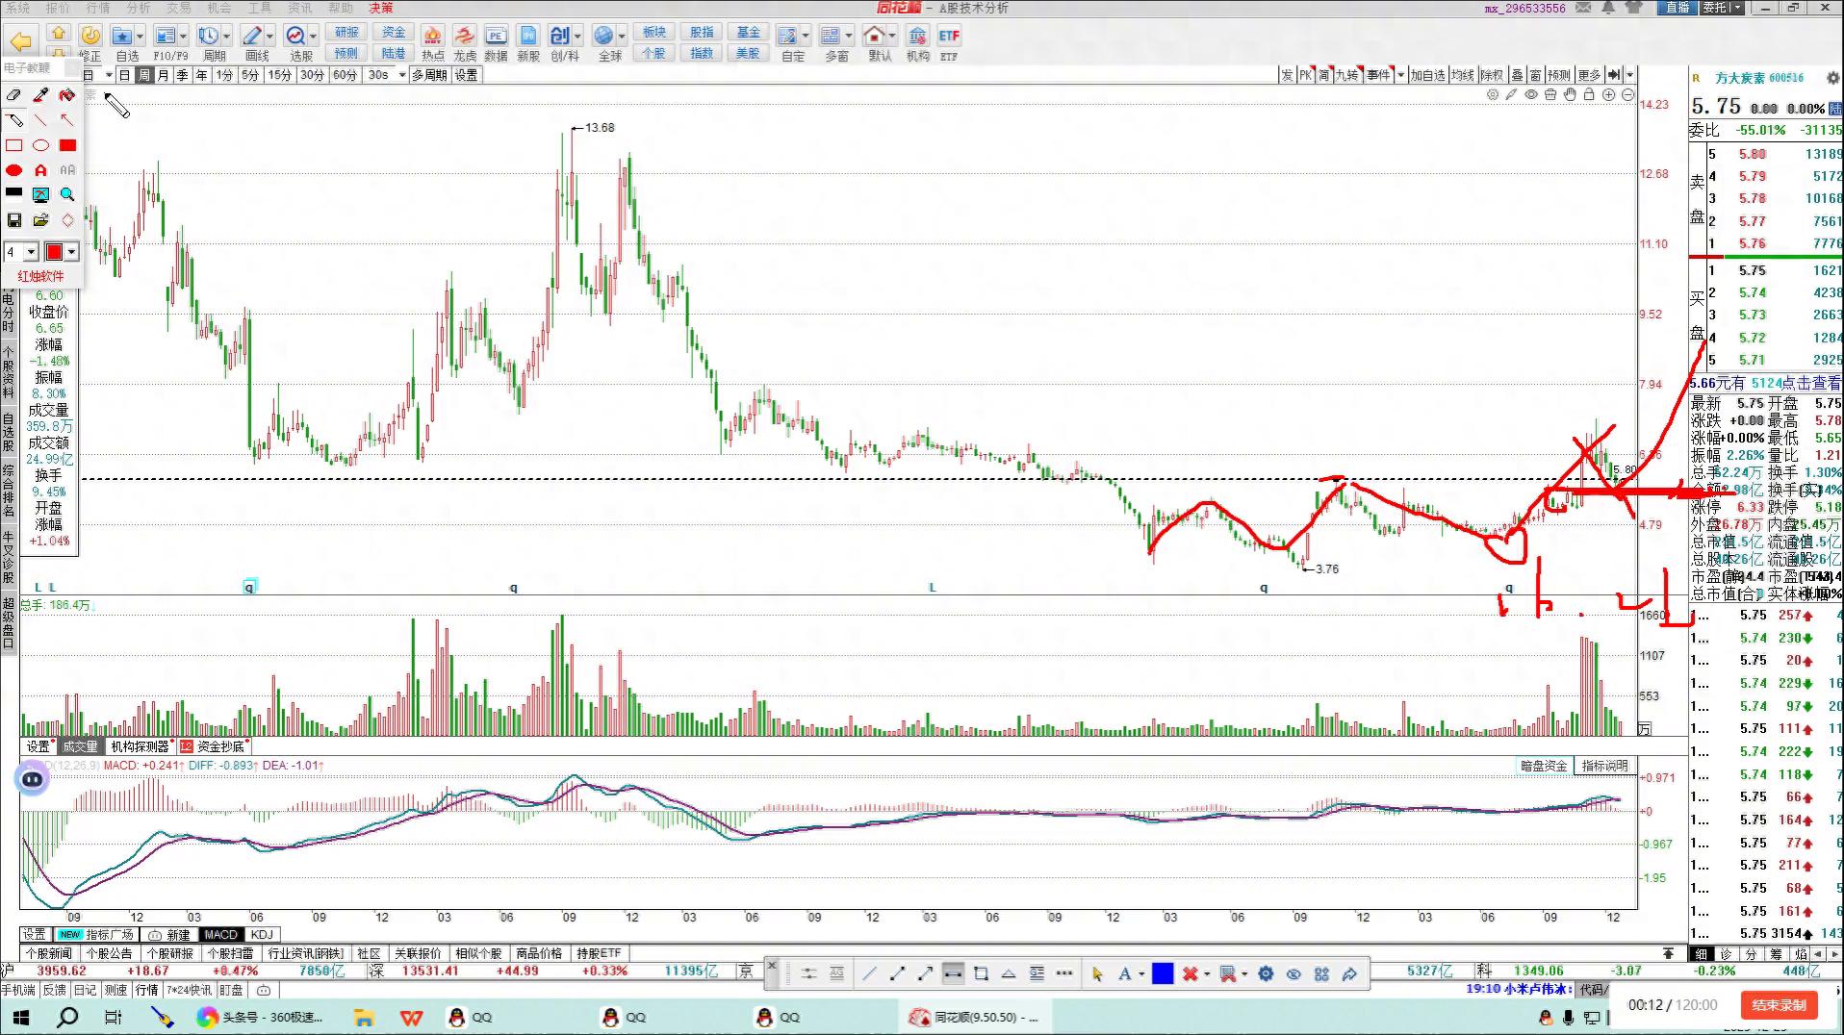Click the hand pan tool above chart
This screenshot has width=1844, height=1035.
pyautogui.click(x=1570, y=95)
